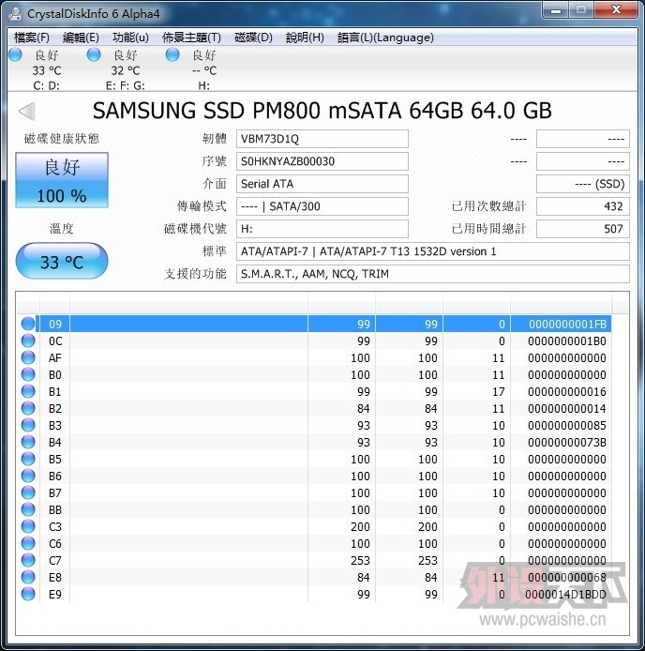Click status icon for attribute B1
Viewport: 645px width, 651px height.
click(28, 391)
